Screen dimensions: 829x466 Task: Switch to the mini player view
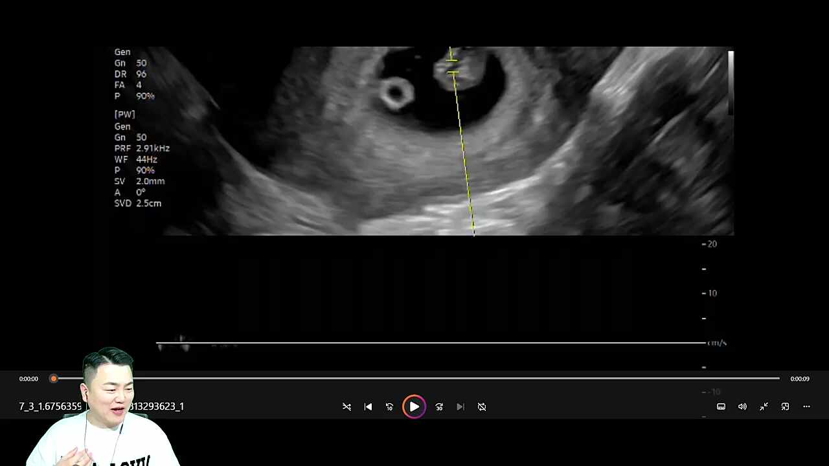(x=785, y=406)
